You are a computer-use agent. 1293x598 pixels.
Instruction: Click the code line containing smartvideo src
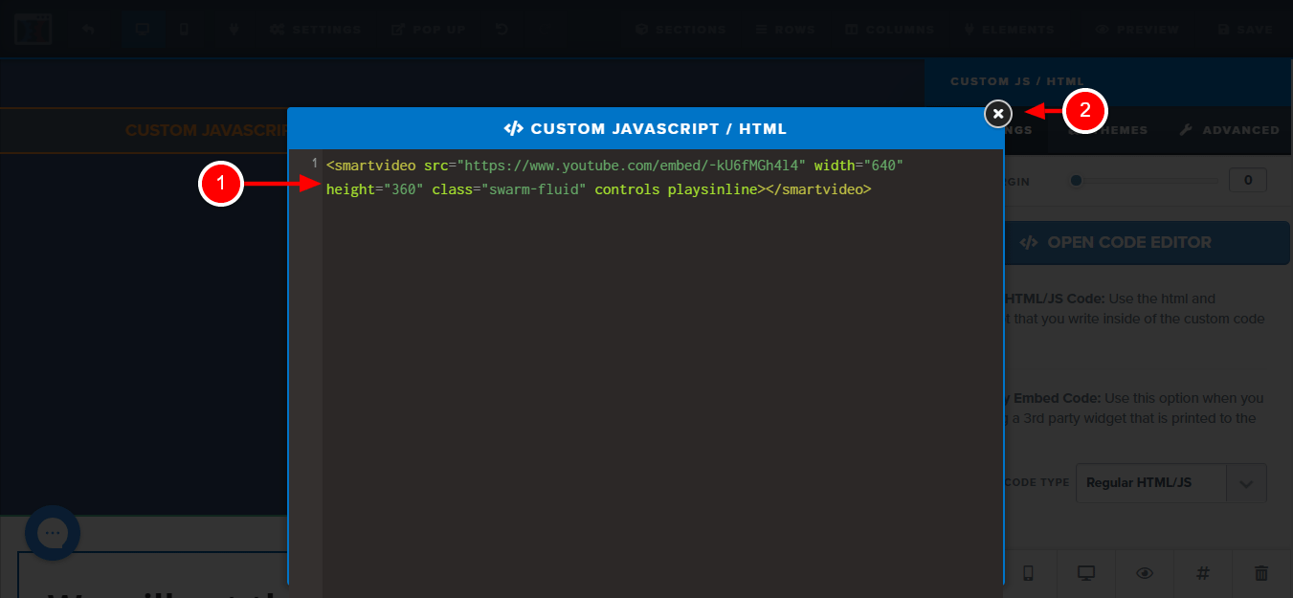pos(614,166)
